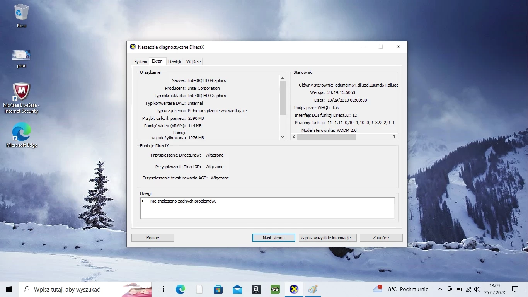528x297 pixels.
Task: Show hidden system tray icons
Action: (x=440, y=289)
